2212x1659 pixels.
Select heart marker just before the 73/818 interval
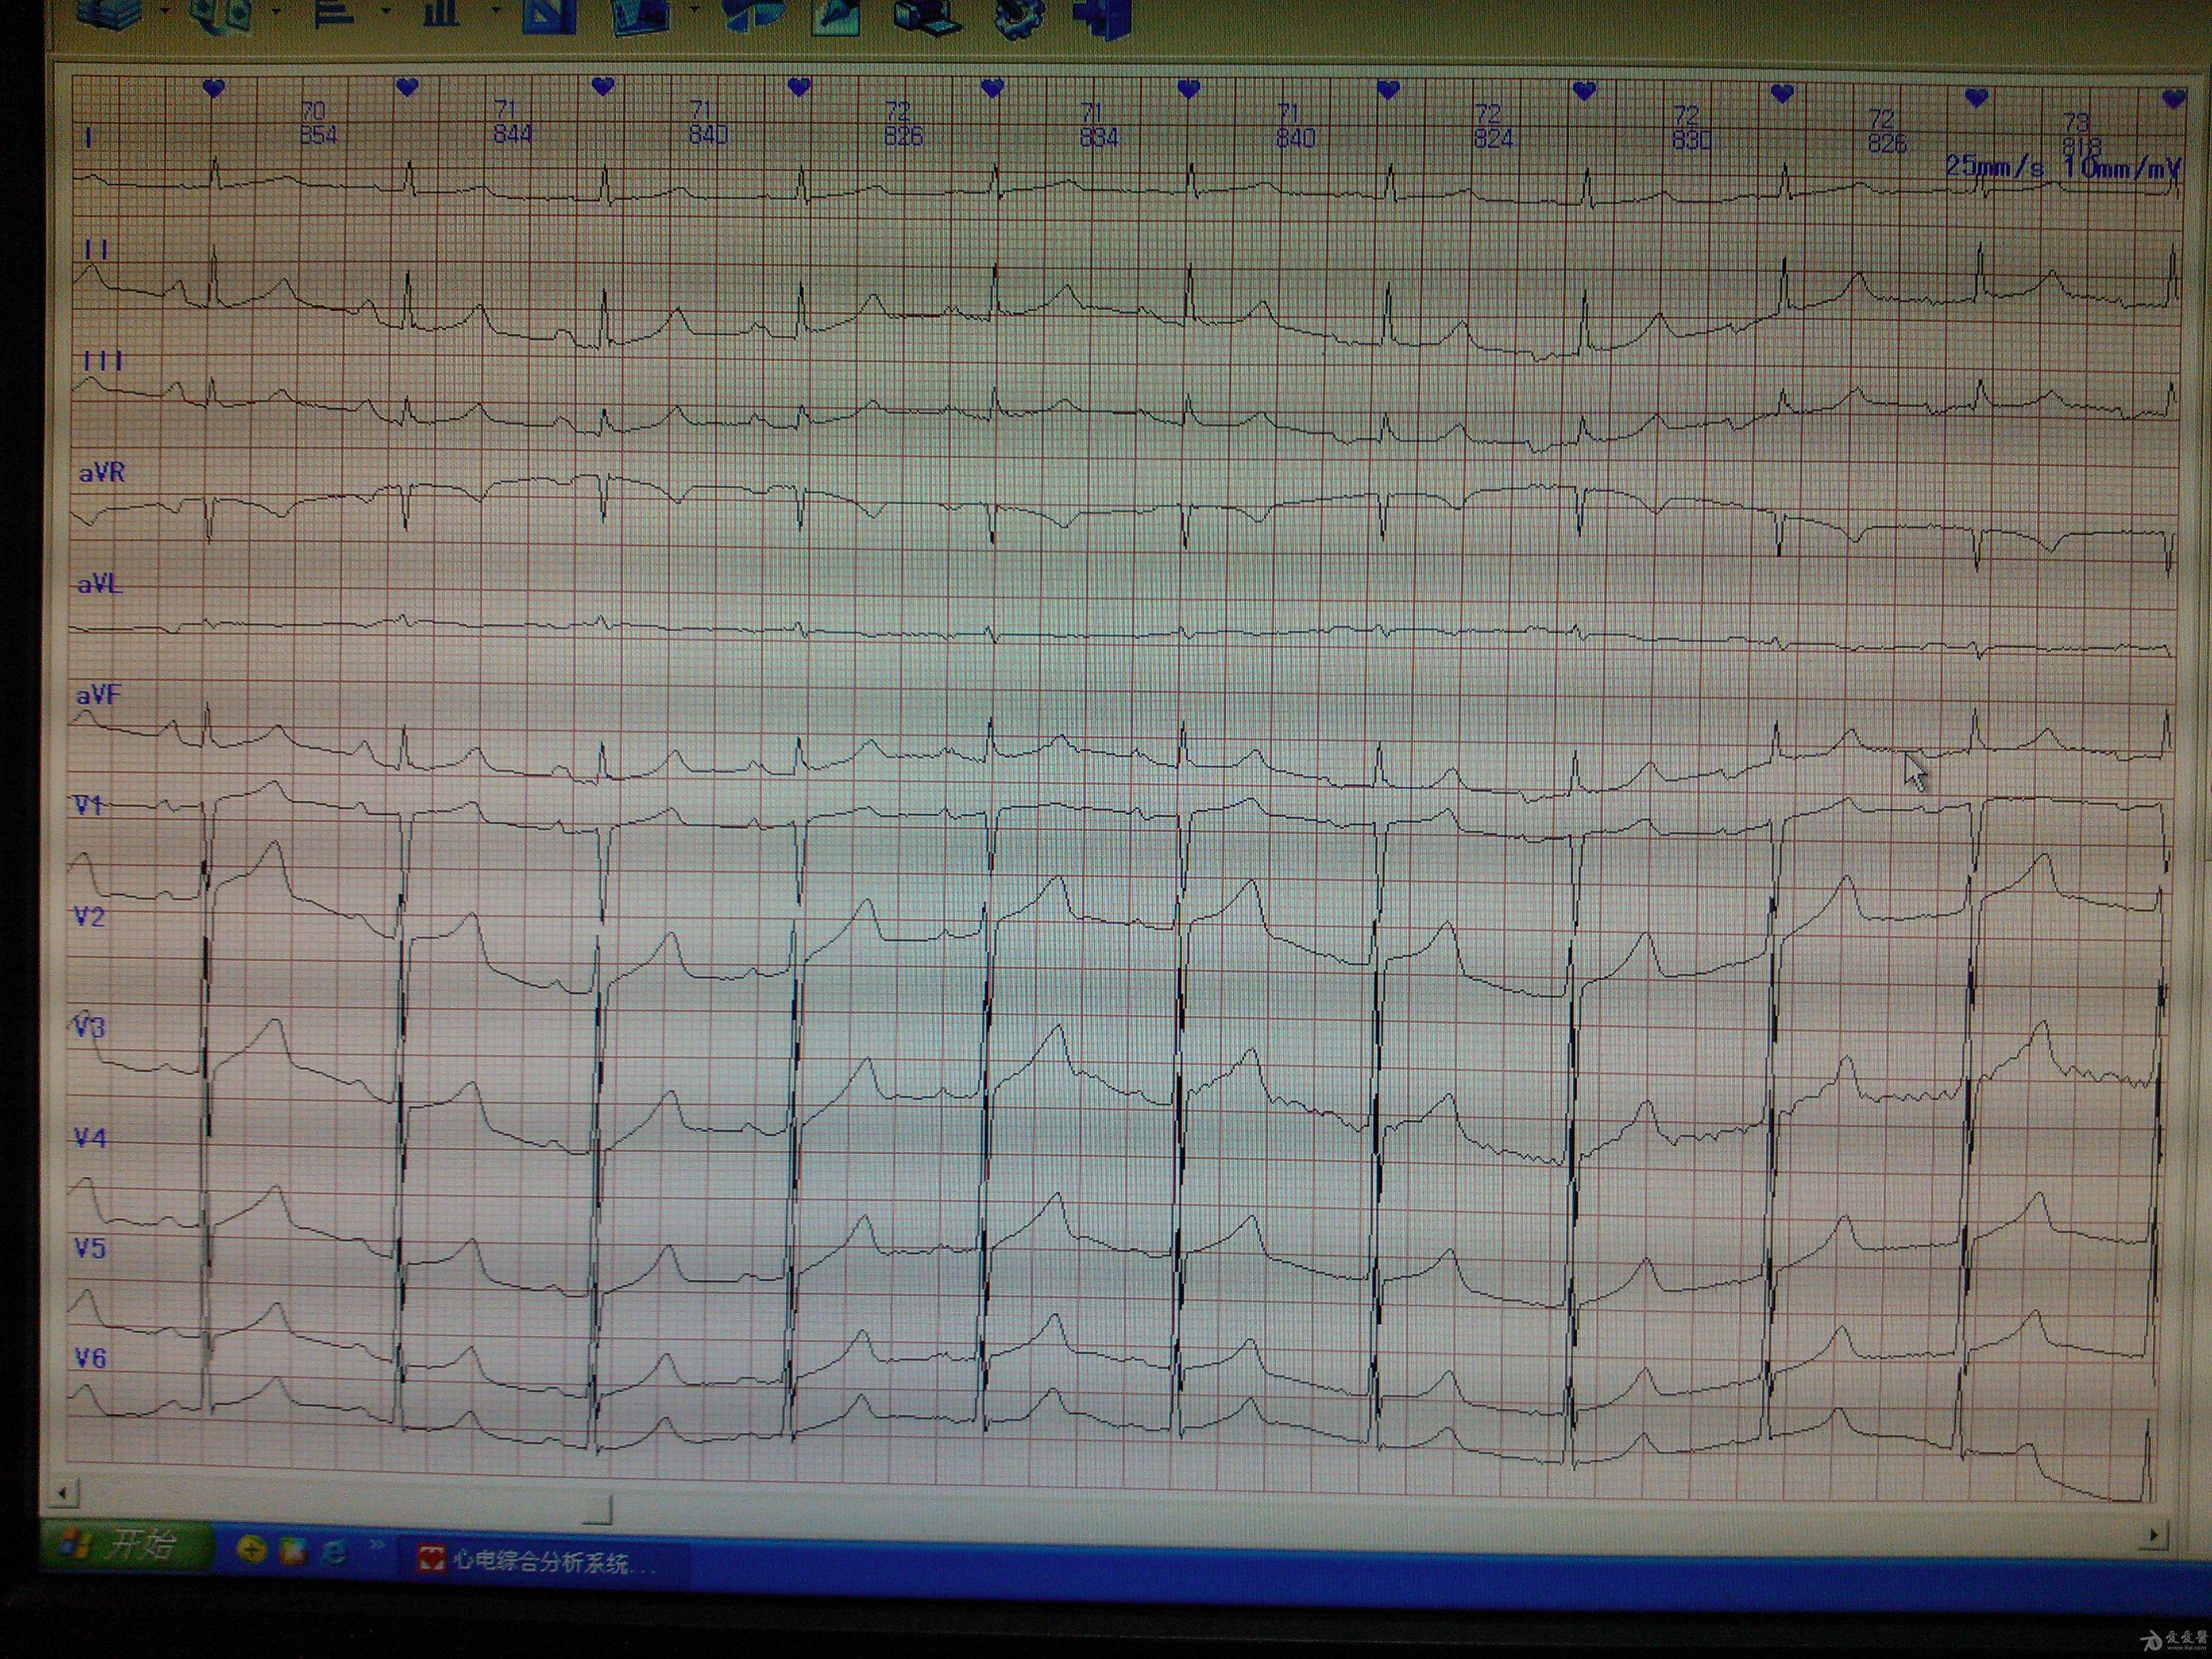click(x=1976, y=97)
